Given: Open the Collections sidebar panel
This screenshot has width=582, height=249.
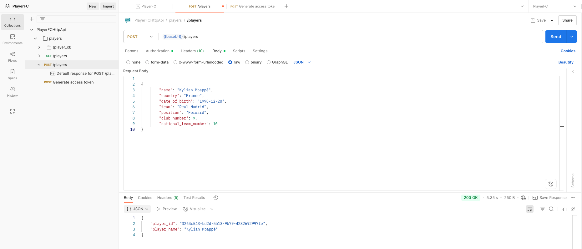Looking at the screenshot, I should [x=13, y=22].
